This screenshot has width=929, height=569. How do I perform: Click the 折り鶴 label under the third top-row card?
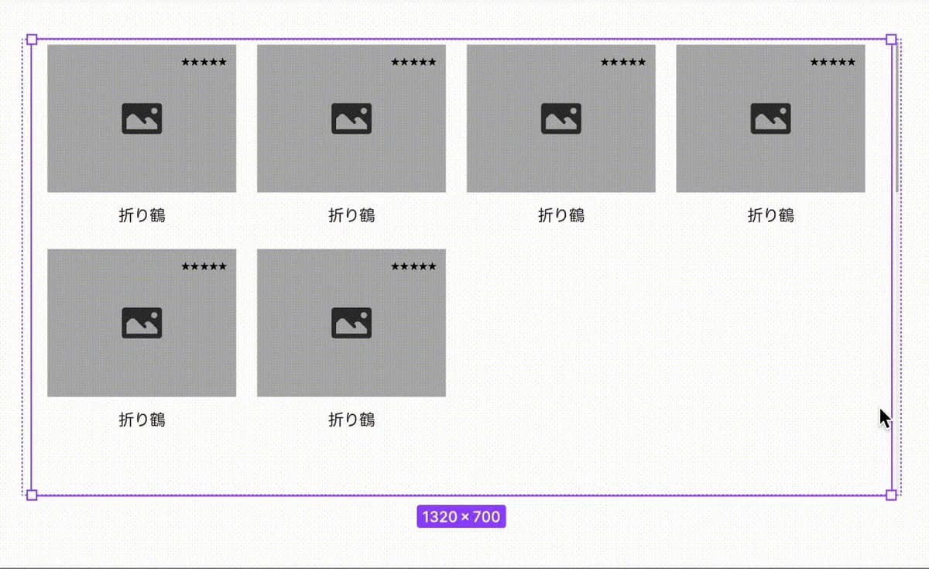click(x=560, y=215)
